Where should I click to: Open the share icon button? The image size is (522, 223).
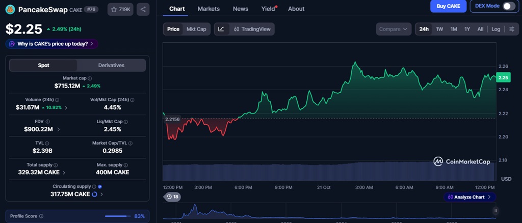(x=143, y=9)
